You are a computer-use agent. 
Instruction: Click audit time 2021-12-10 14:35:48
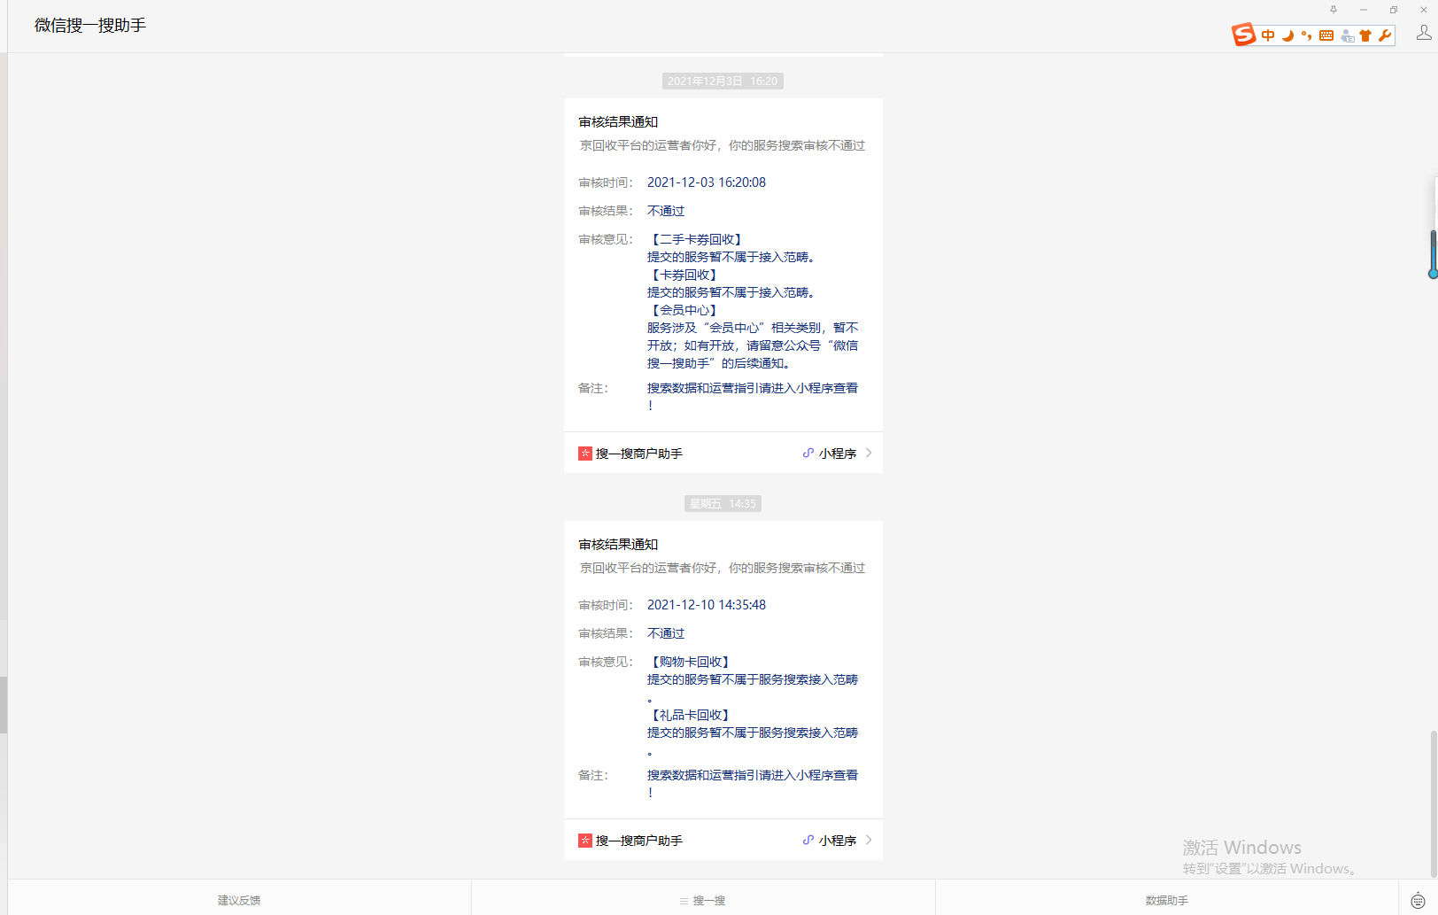tap(707, 605)
